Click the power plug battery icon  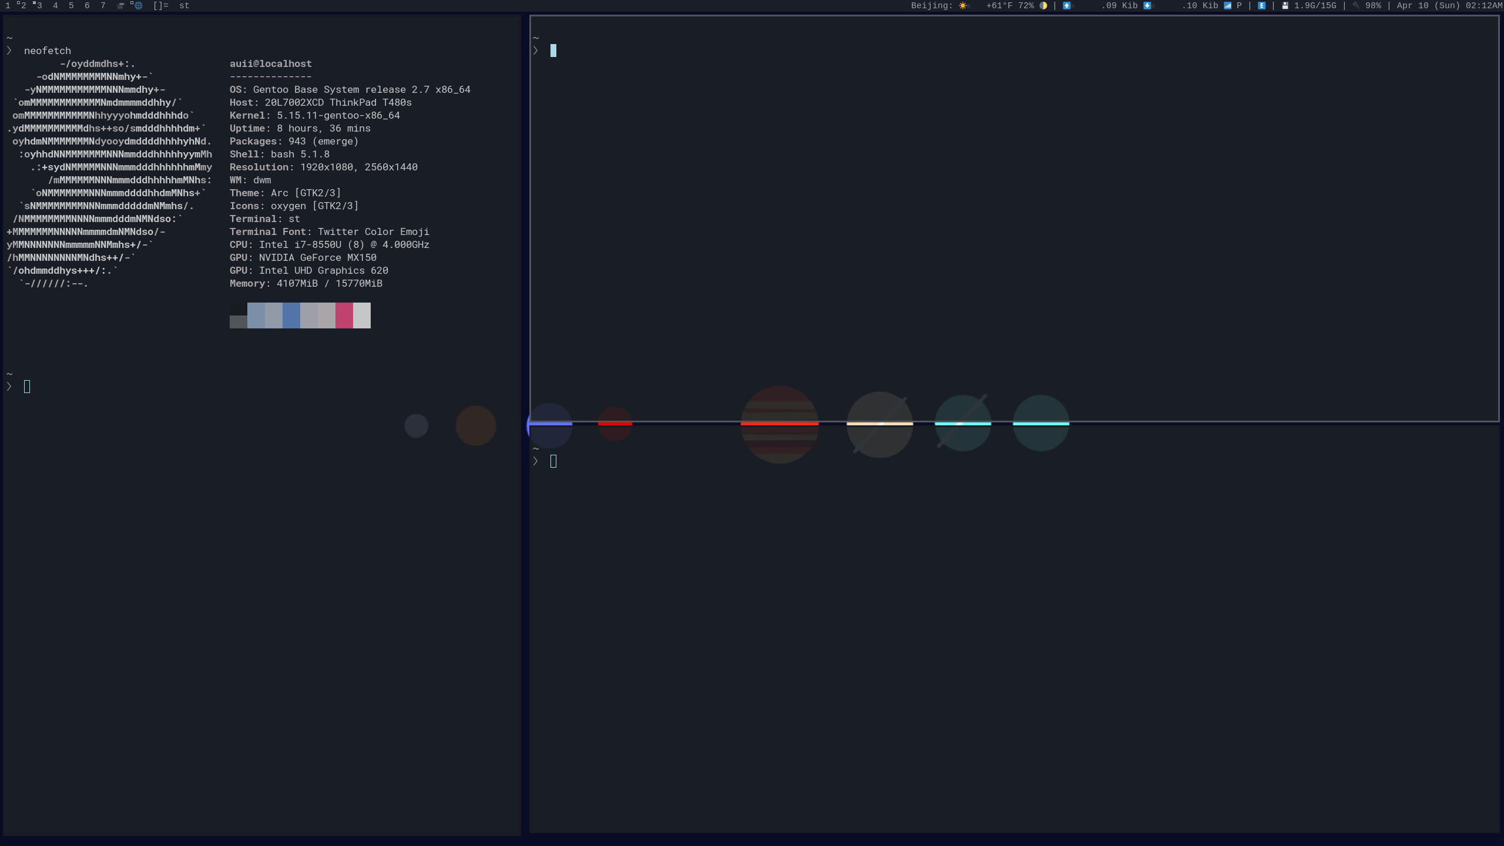pos(1356,6)
